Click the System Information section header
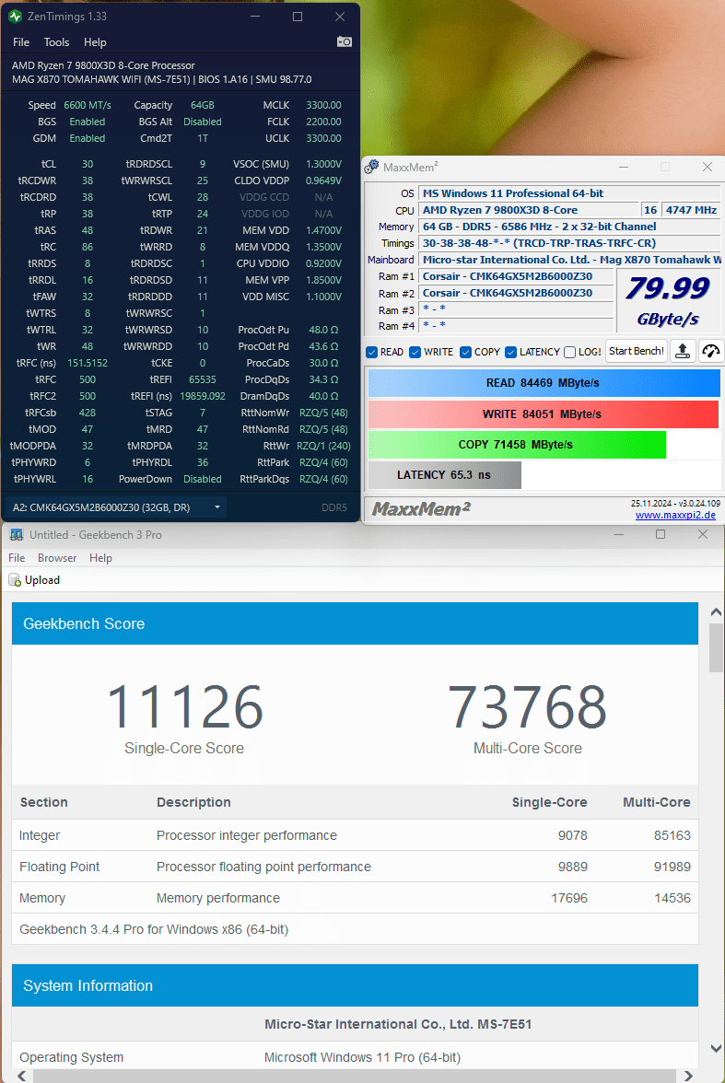This screenshot has height=1083, width=725. click(355, 985)
